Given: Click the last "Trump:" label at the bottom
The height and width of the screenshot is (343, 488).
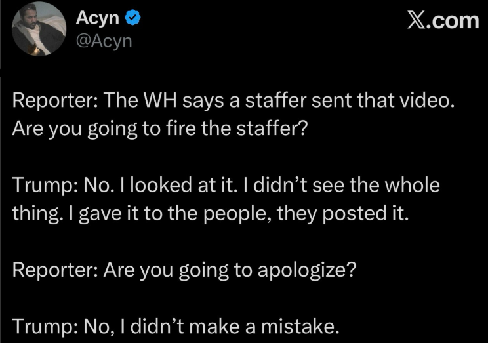Looking at the screenshot, I should [45, 324].
